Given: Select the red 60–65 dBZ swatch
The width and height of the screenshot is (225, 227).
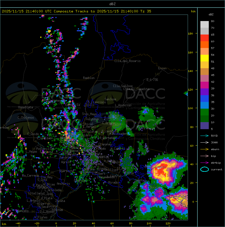Looking at the screenshot, I should [x=204, y=38].
